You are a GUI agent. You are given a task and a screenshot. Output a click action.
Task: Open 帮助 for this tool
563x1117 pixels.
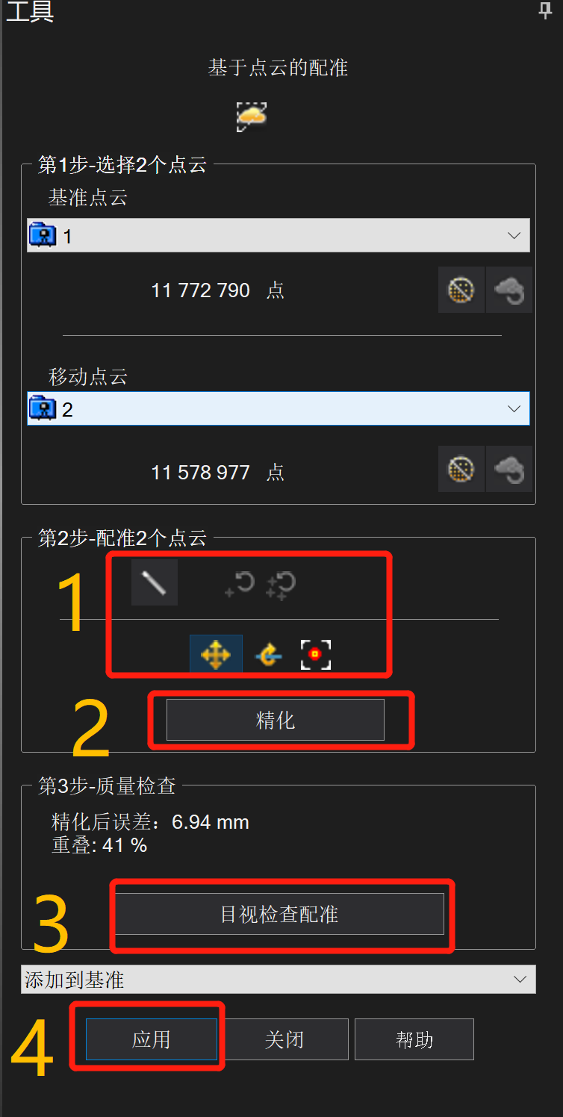414,1039
